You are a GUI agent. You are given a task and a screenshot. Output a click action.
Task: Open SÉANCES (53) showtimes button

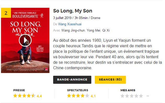[110, 80]
